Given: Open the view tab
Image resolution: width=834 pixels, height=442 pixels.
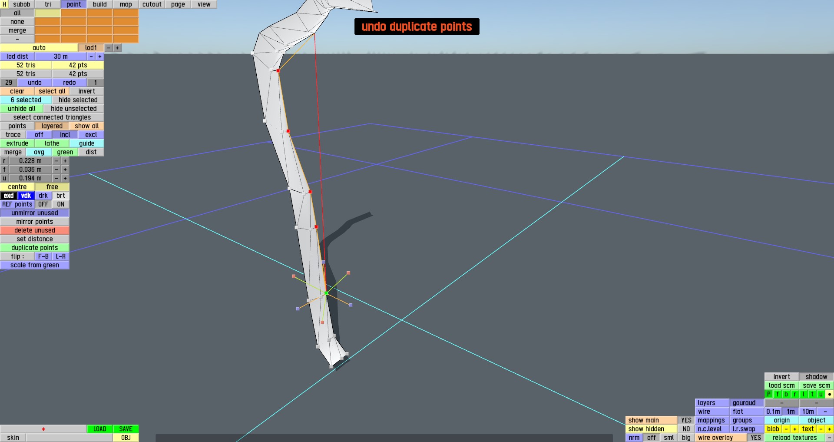Looking at the screenshot, I should tap(204, 4).
